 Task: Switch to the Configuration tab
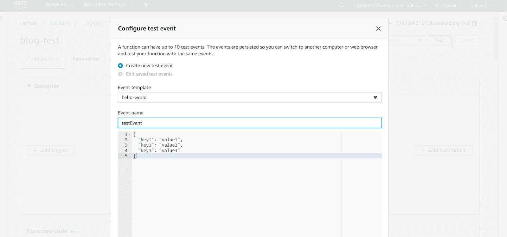pos(43,59)
